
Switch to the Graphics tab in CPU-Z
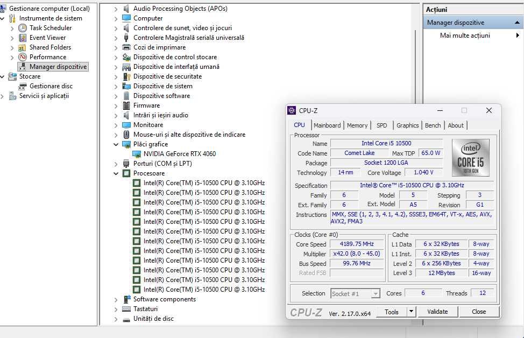pos(407,125)
